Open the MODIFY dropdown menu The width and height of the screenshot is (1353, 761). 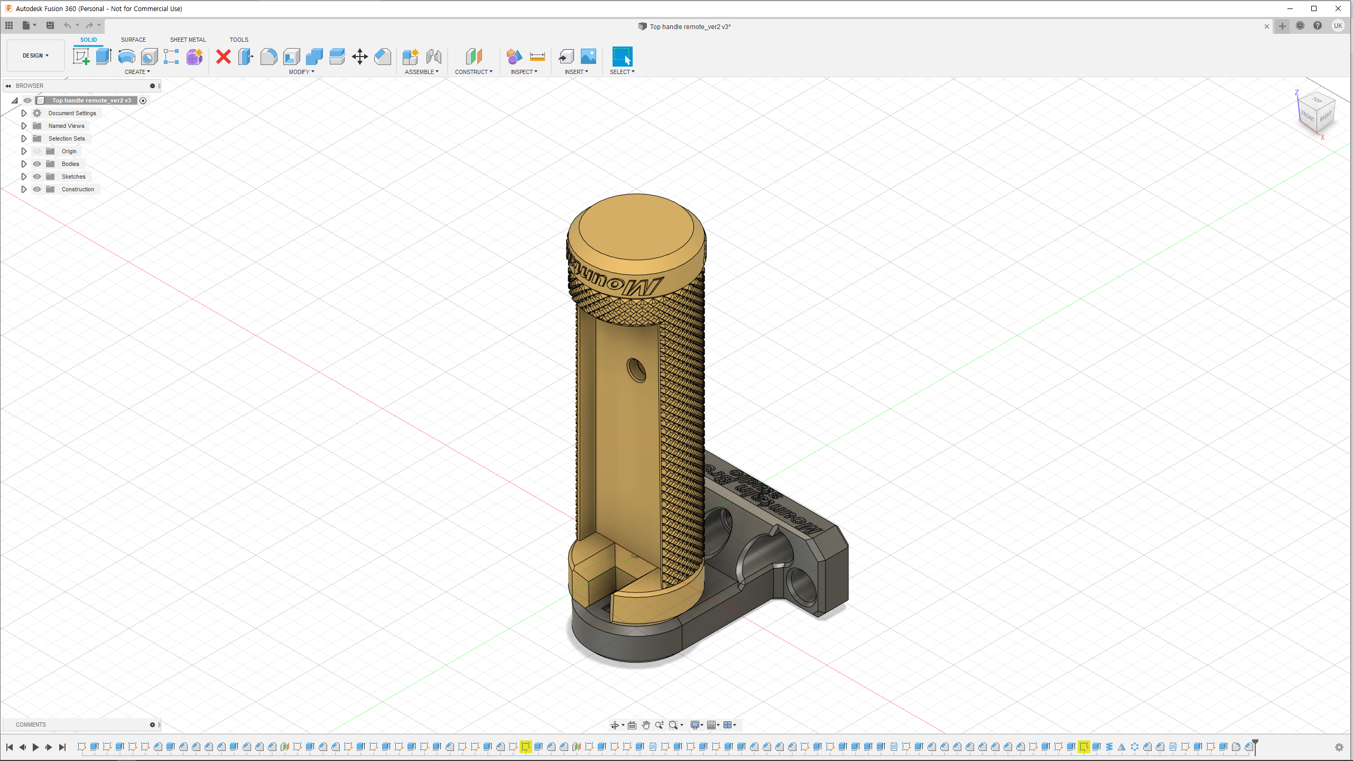pos(301,72)
